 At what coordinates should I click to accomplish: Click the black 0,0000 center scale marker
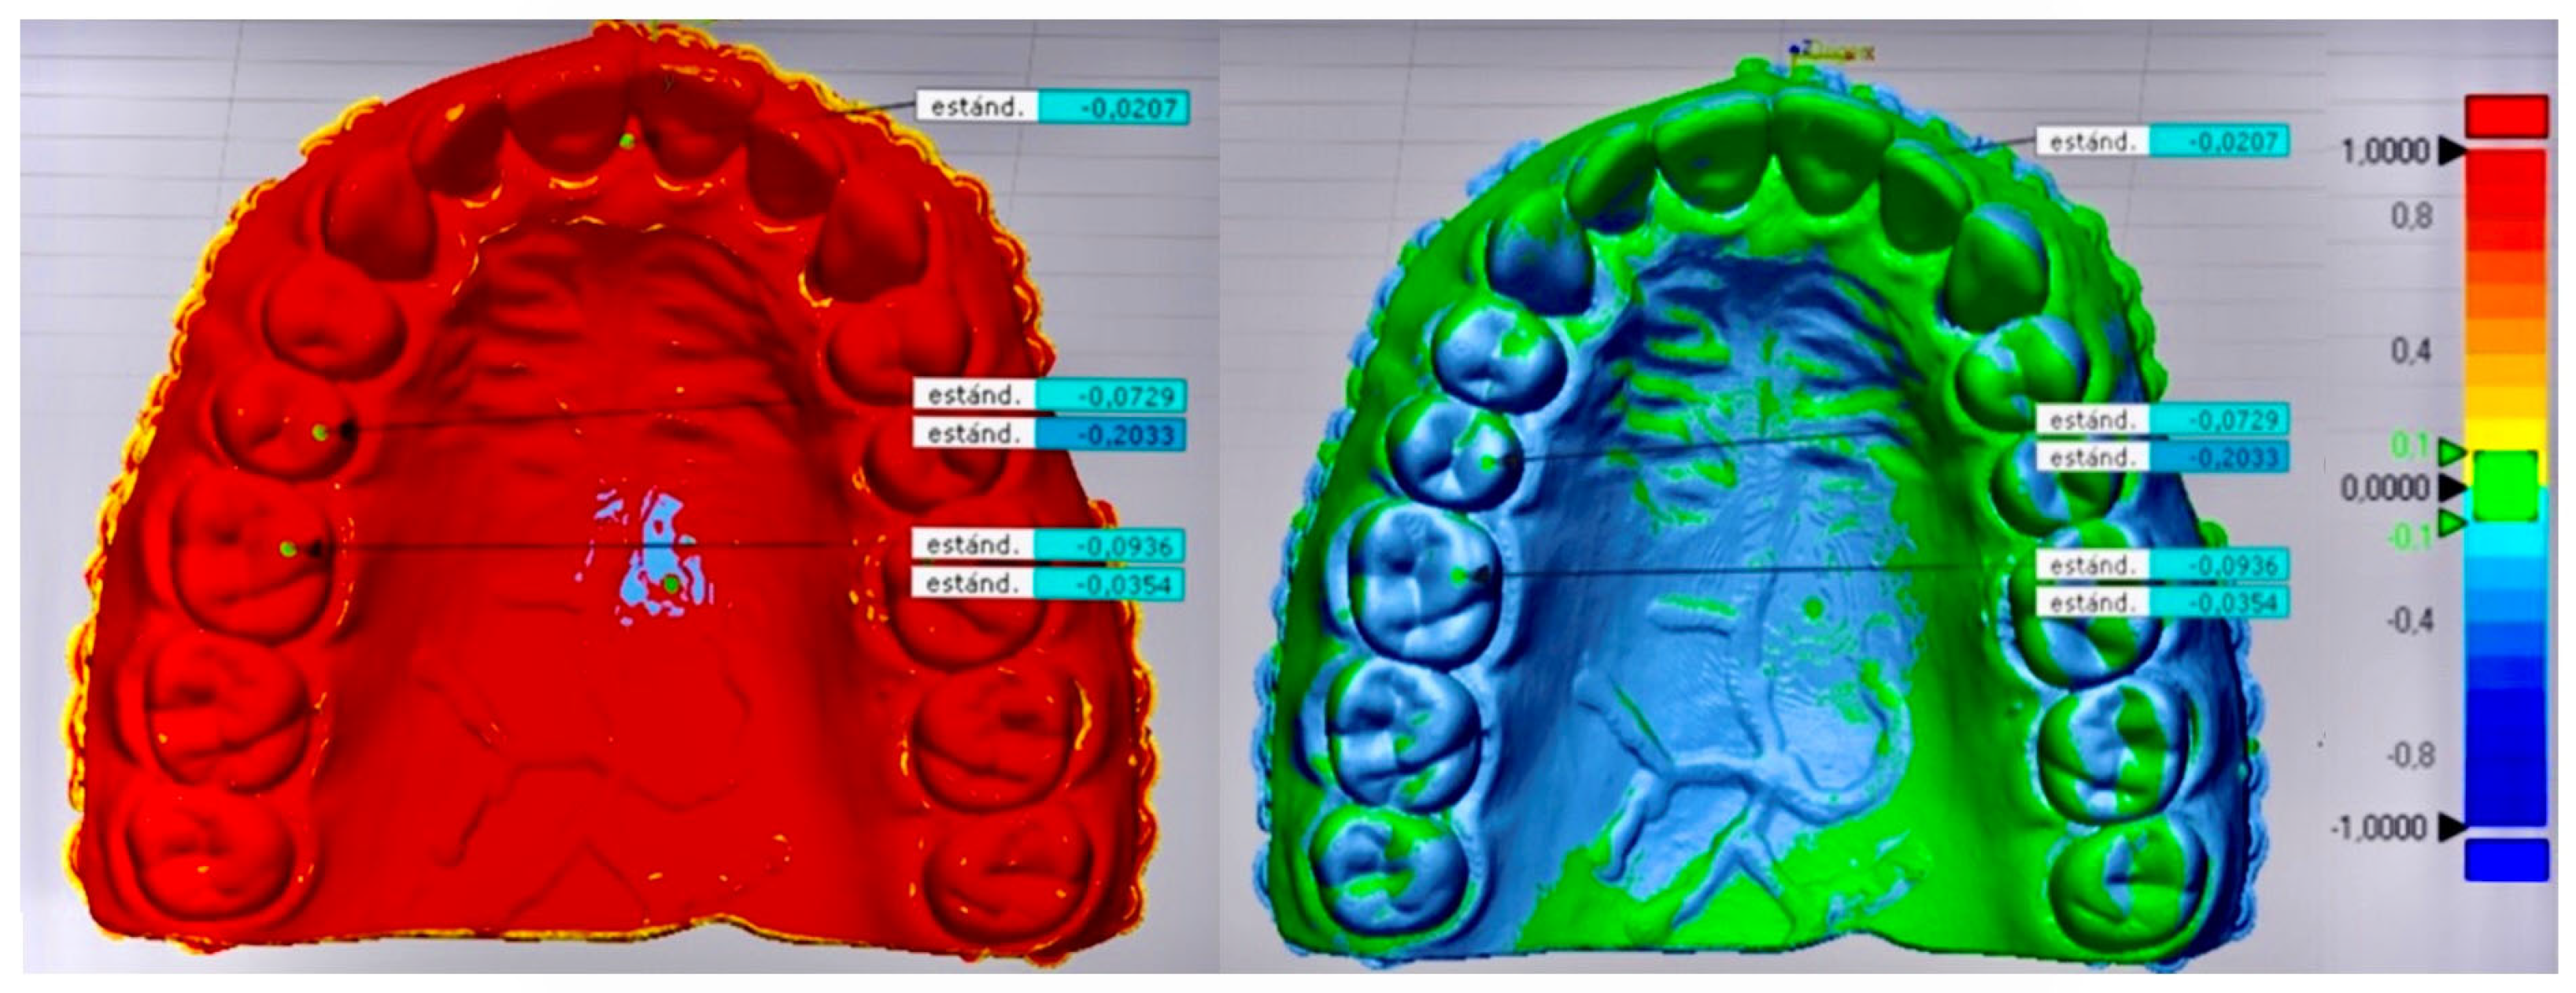[x=2451, y=488]
